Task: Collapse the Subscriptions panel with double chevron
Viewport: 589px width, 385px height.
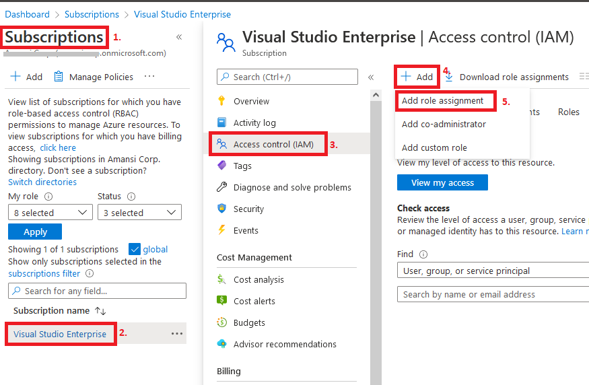Action: pos(179,37)
